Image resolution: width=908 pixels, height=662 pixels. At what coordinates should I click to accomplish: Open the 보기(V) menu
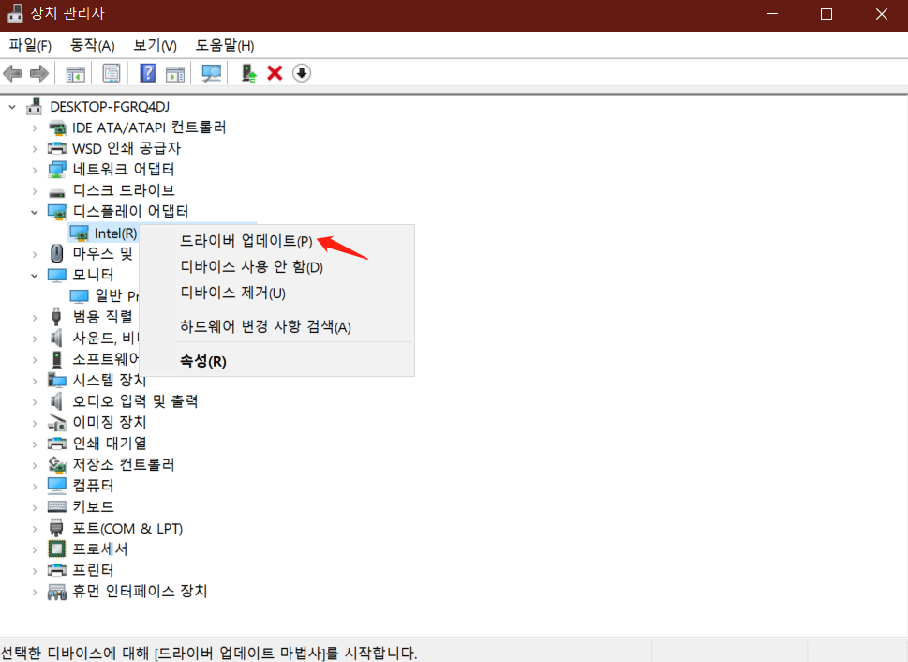154,45
